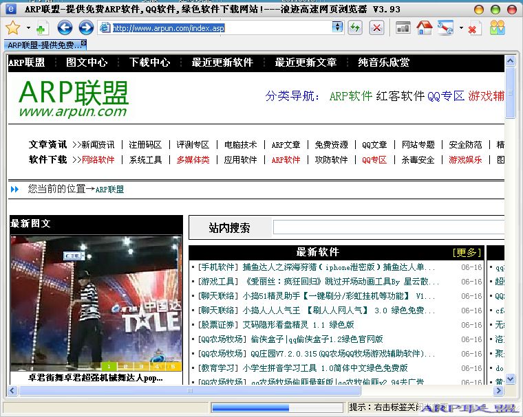Click the toolbar layout panel icon
Screen dimensions: 523x417
[x=403, y=27]
